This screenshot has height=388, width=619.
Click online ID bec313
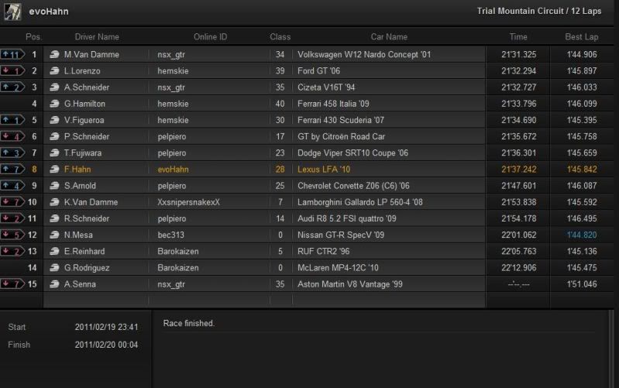pyautogui.click(x=171, y=235)
